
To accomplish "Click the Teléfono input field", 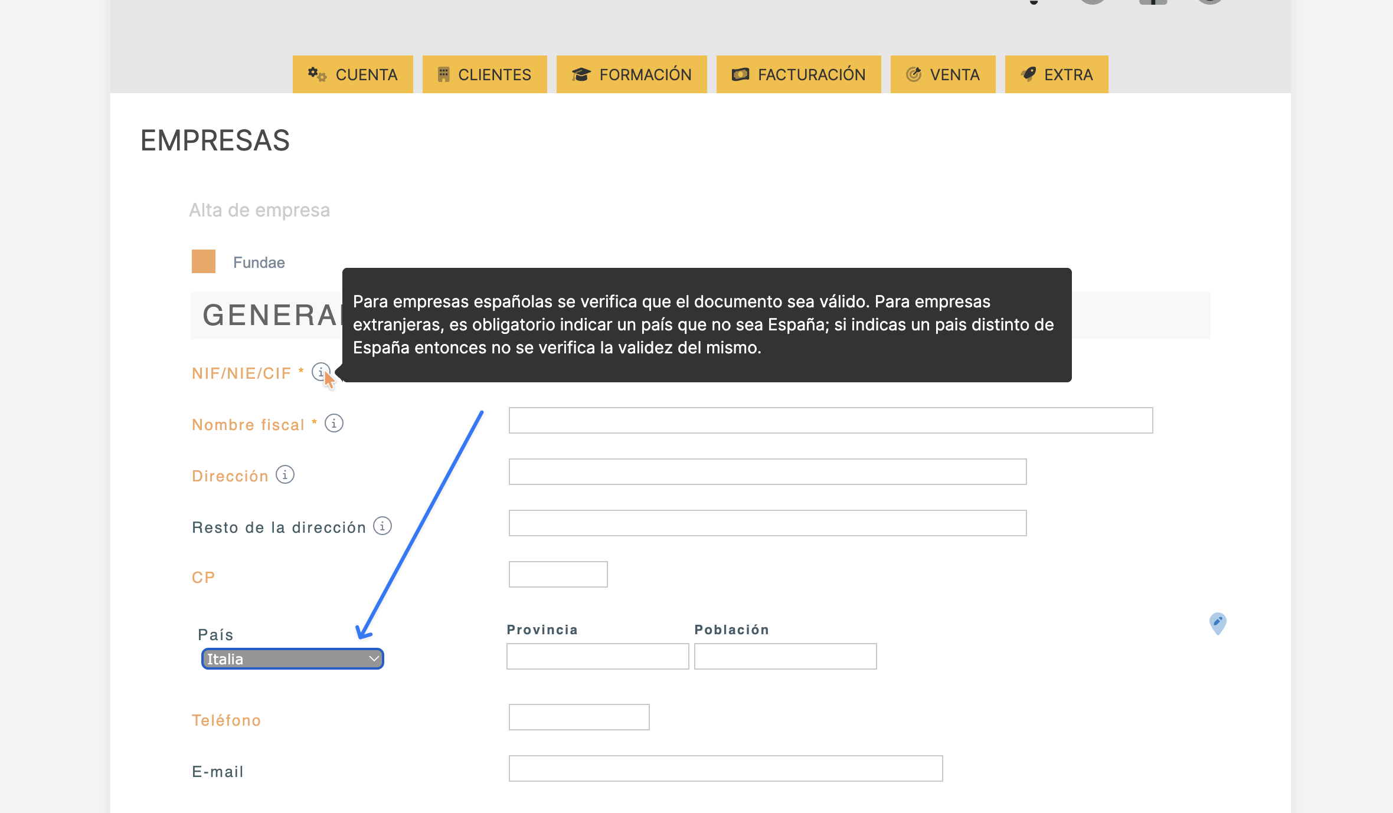I will coord(579,717).
